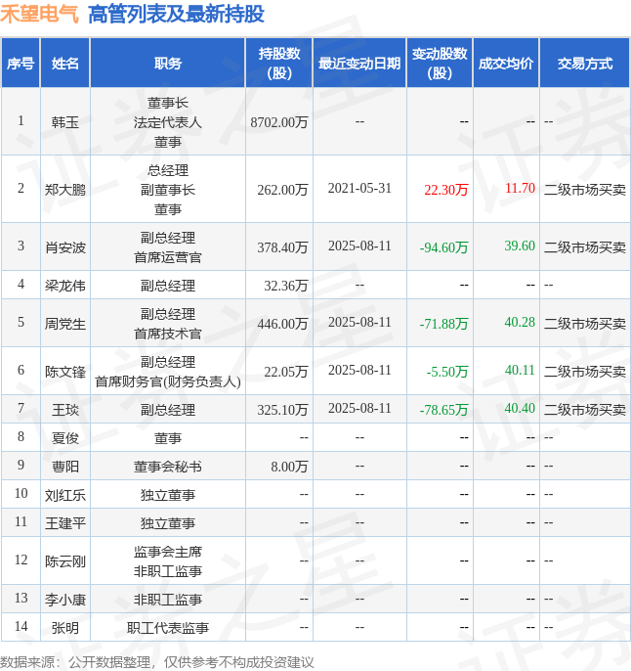This screenshot has width=631, height=671.
Task: Click the holding value 378.40万
Action: coord(282,247)
